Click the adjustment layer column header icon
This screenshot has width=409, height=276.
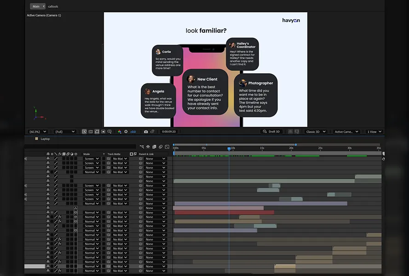coord(72,154)
